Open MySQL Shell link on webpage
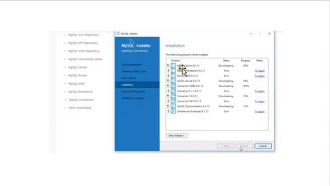Image resolution: width=330 pixels, height=186 pixels. coord(76,84)
